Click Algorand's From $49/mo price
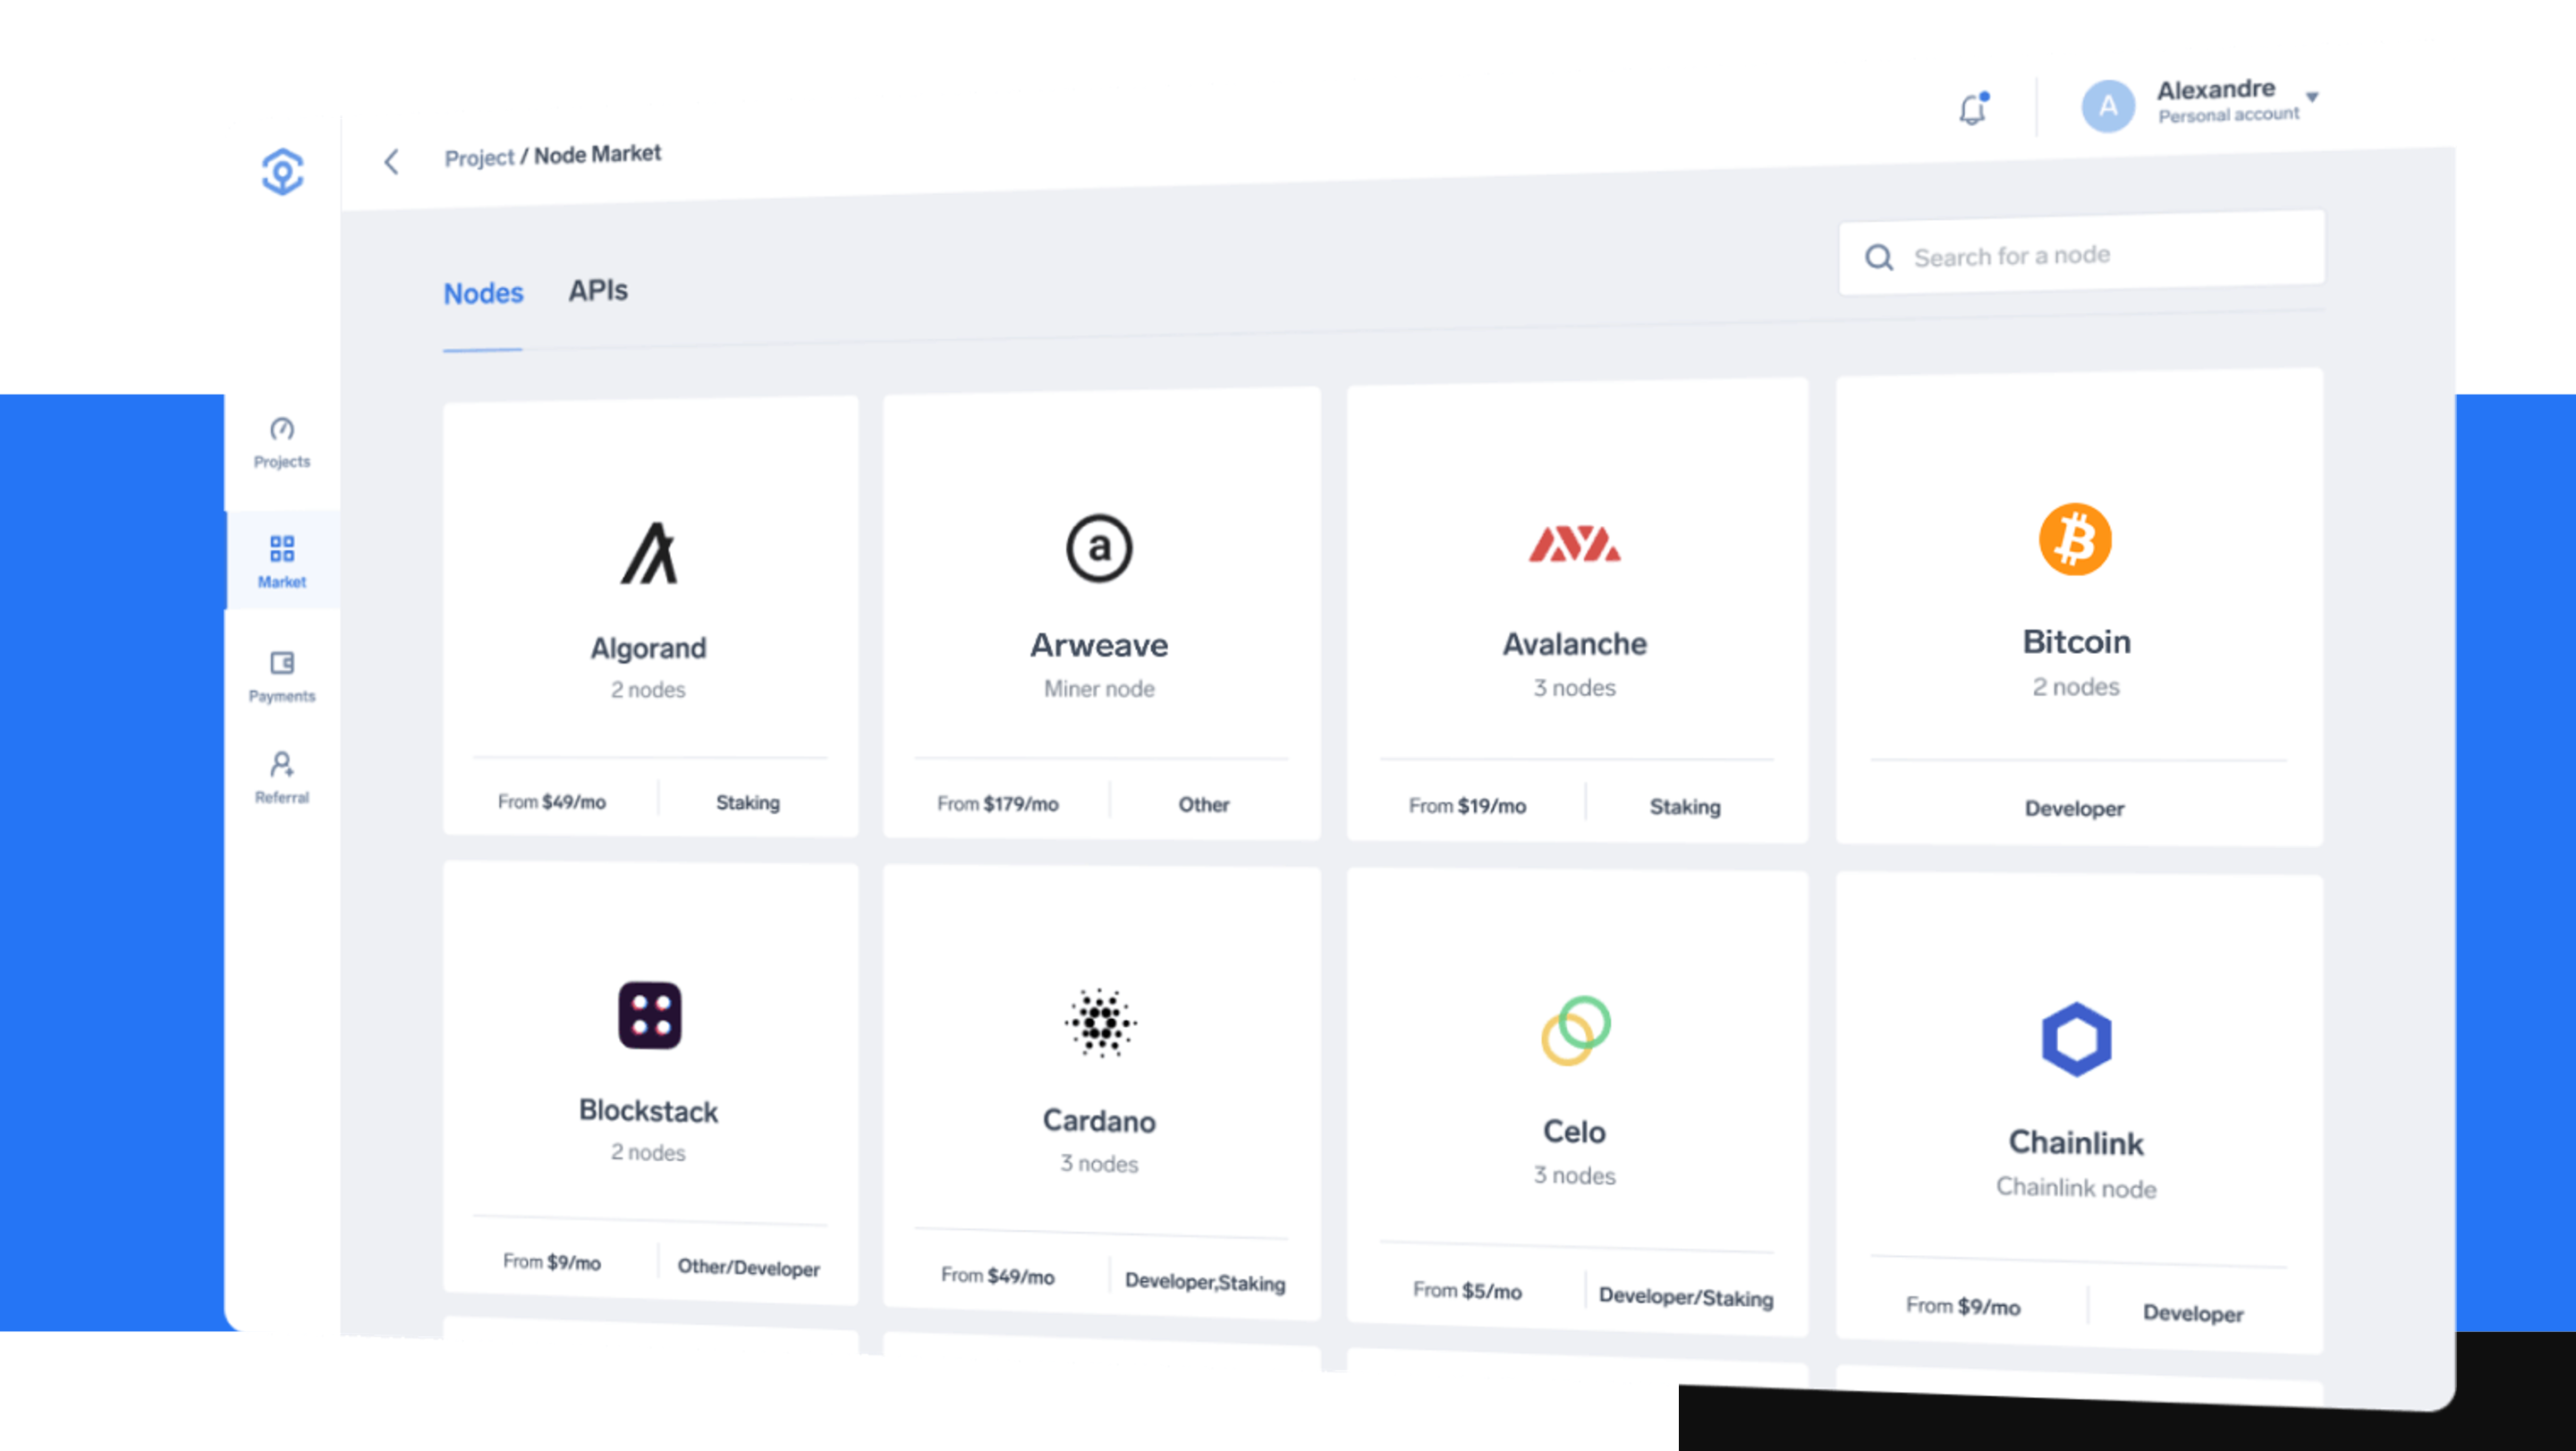This screenshot has width=2576, height=1451. click(552, 802)
